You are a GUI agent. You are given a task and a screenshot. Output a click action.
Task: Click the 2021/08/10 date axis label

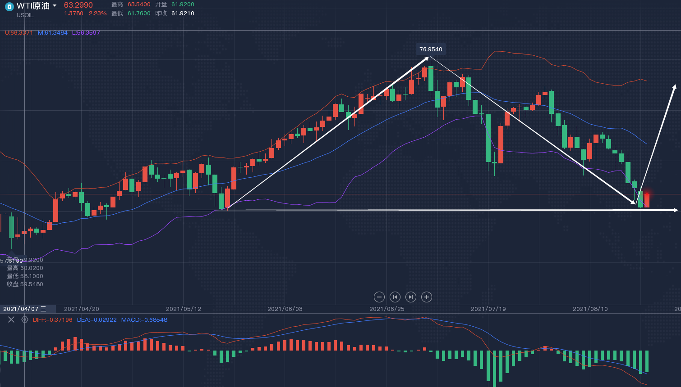click(x=590, y=309)
